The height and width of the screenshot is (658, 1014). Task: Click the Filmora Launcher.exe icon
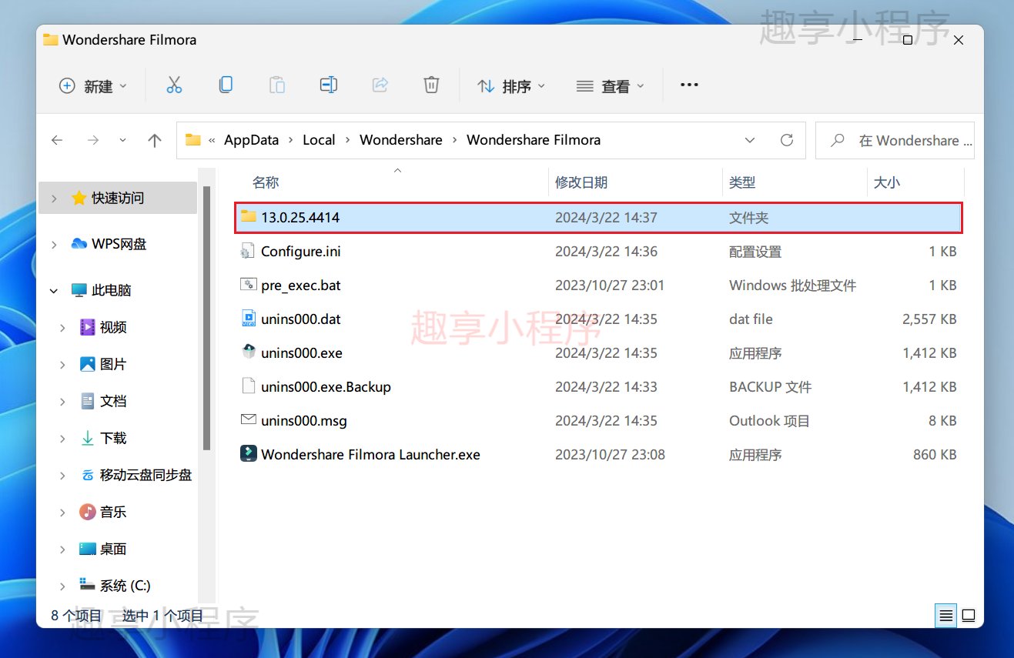(248, 454)
